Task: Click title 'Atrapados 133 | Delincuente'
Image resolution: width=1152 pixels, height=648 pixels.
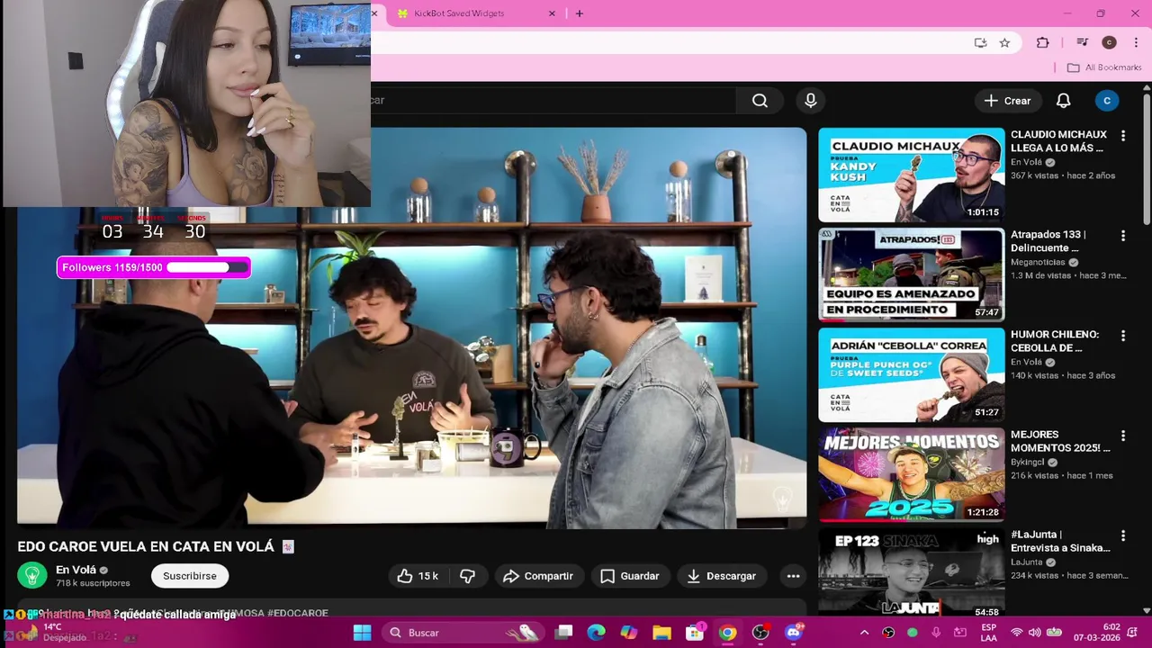Action: (x=1048, y=241)
